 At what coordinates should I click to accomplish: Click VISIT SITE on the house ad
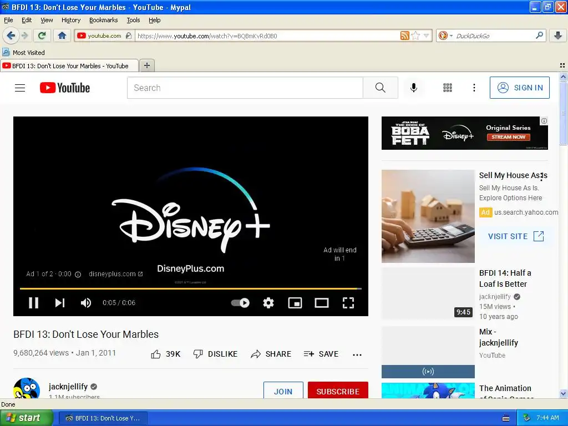pos(516,236)
